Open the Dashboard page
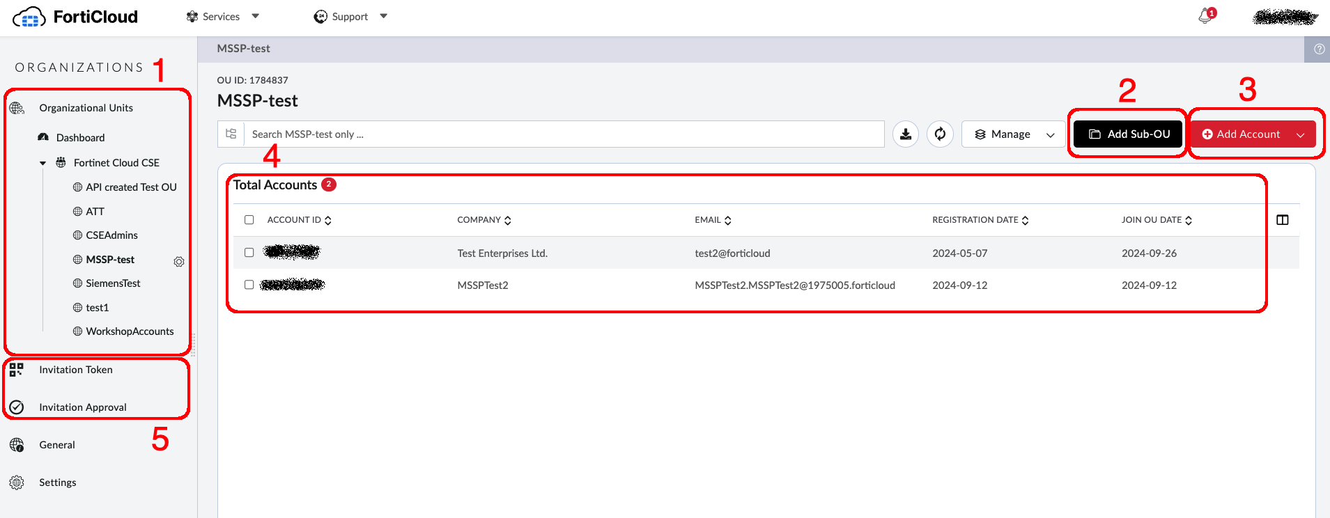The height and width of the screenshot is (518, 1330). pyautogui.click(x=80, y=138)
